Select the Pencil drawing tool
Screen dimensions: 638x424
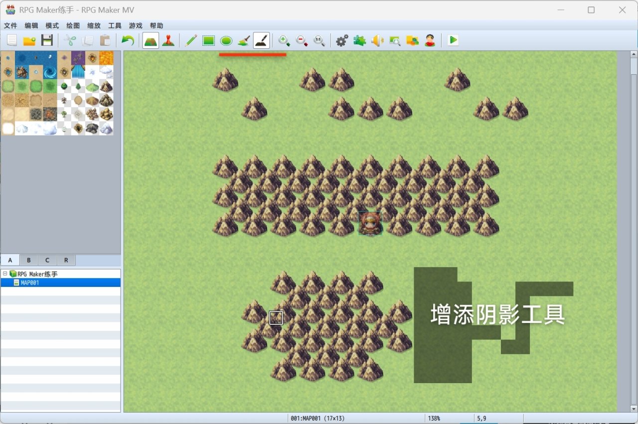[191, 40]
